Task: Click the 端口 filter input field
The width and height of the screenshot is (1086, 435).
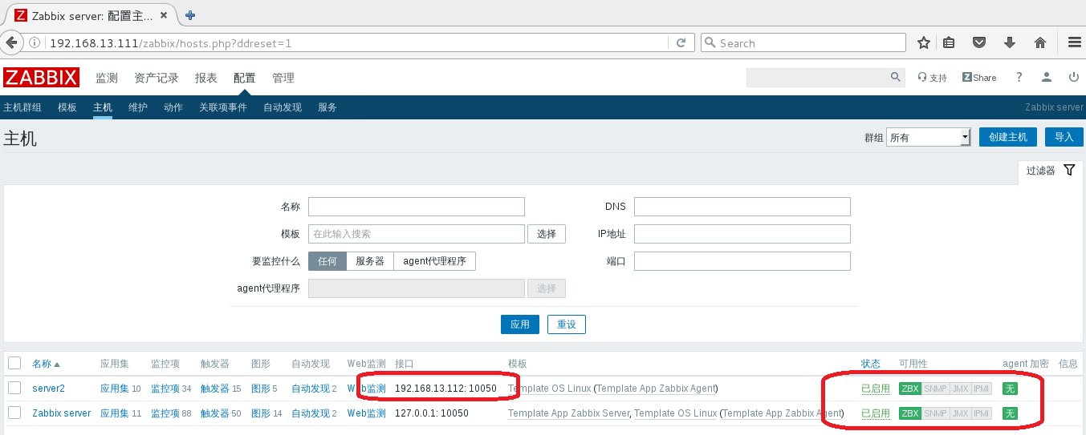Action: [x=742, y=261]
